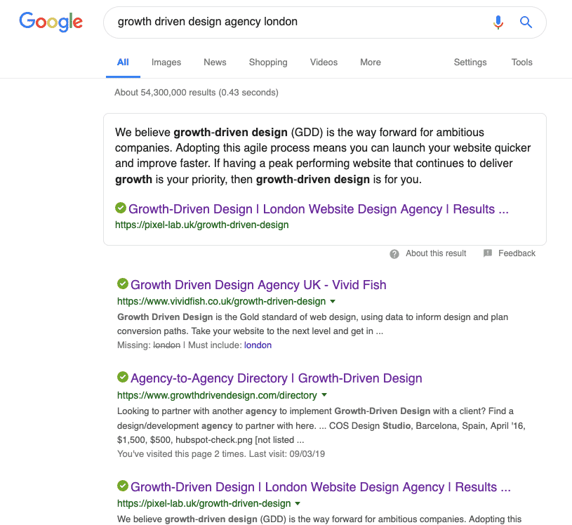The width and height of the screenshot is (572, 525).
Task: Click the growthdrivendesign.com/directory URL text
Action: (x=217, y=395)
